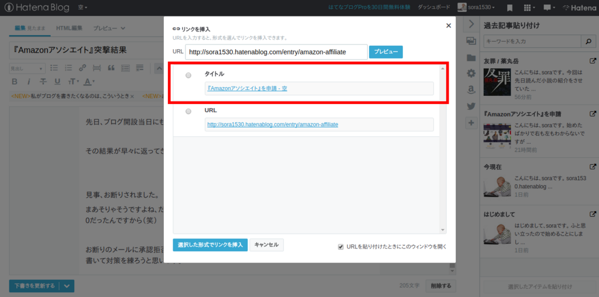The height and width of the screenshot is (297, 599).
Task: Open 『Amazonアソシエイト』を申請 article external link icon
Action: pos(593,114)
